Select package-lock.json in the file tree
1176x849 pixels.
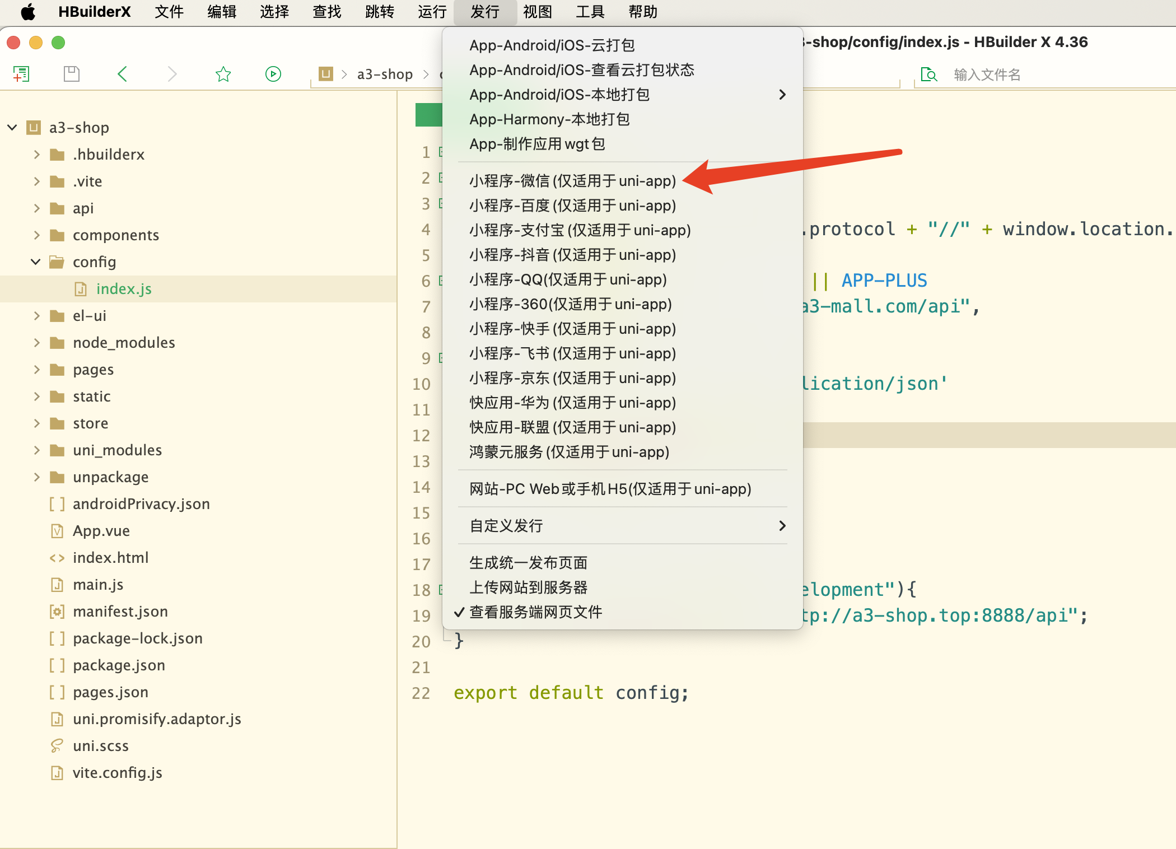199,638
